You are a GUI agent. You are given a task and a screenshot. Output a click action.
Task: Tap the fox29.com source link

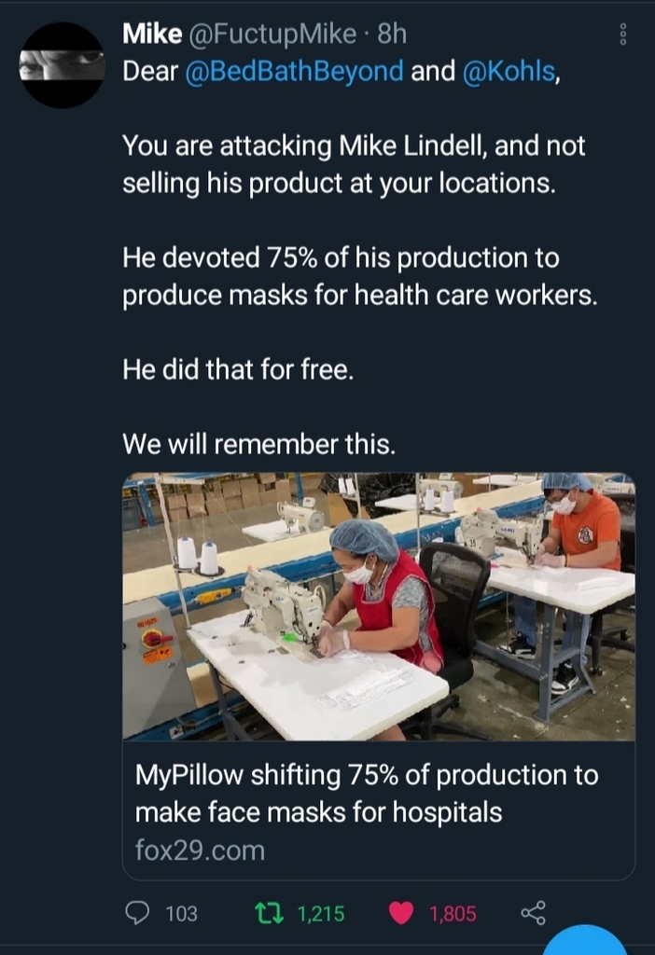(200, 851)
